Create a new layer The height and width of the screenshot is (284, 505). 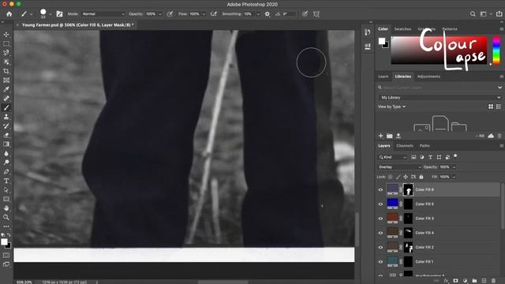[x=484, y=281]
